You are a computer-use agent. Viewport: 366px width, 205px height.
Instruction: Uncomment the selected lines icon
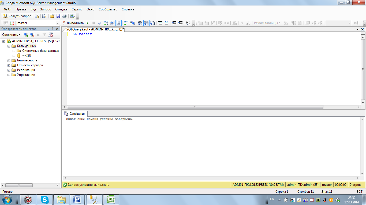pyautogui.click(x=166, y=23)
